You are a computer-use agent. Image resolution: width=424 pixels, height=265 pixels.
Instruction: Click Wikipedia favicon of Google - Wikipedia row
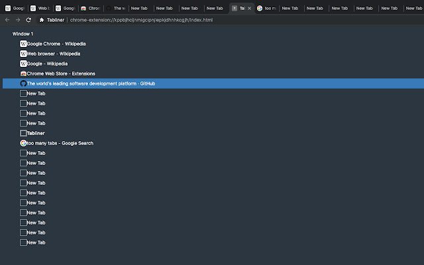(23, 64)
